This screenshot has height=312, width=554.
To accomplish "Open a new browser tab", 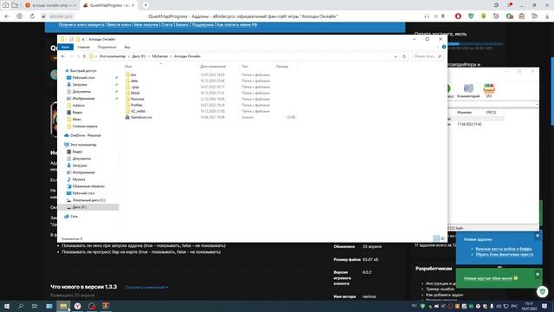I will pos(145,5).
